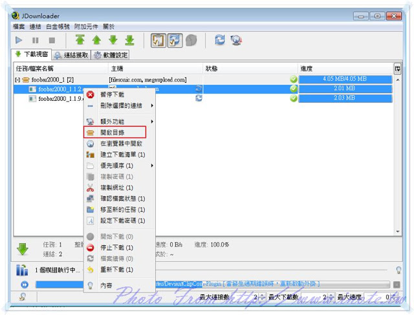Switch to the 軟體設定 tab
This screenshot has width=414, height=315.
(111, 55)
